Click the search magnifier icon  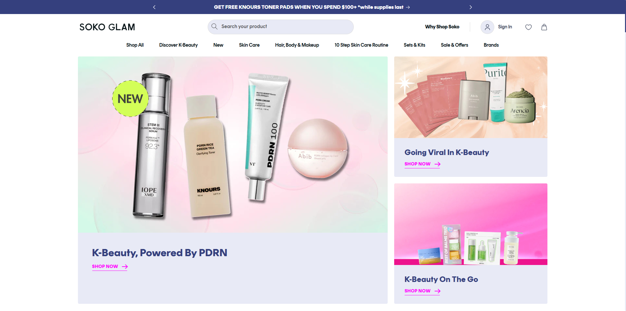coord(214,26)
